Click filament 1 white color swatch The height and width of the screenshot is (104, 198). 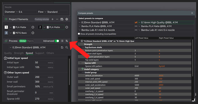pos(6,27)
